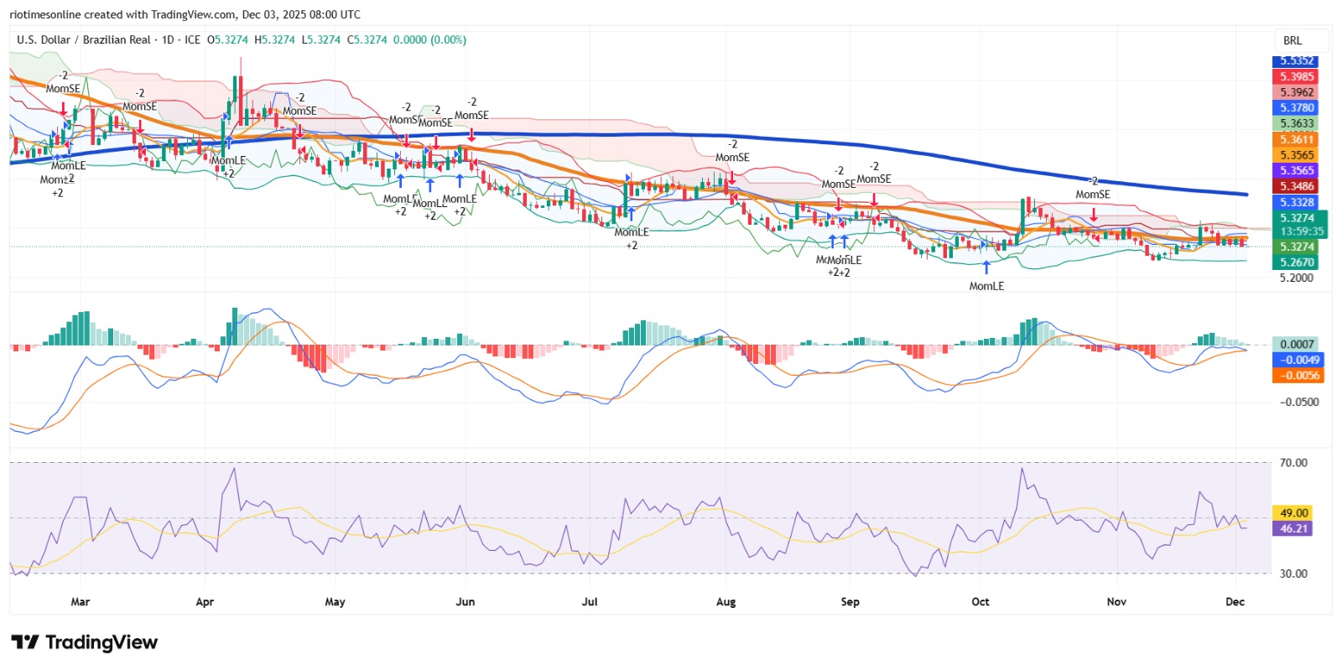The height and width of the screenshot is (670, 1342).
Task: Click the Apr label on time axis
Action: pyautogui.click(x=205, y=602)
